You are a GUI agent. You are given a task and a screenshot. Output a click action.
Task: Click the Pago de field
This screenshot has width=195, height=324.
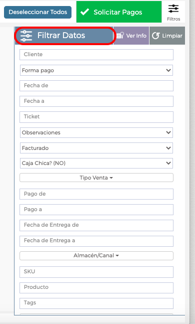(x=96, y=194)
